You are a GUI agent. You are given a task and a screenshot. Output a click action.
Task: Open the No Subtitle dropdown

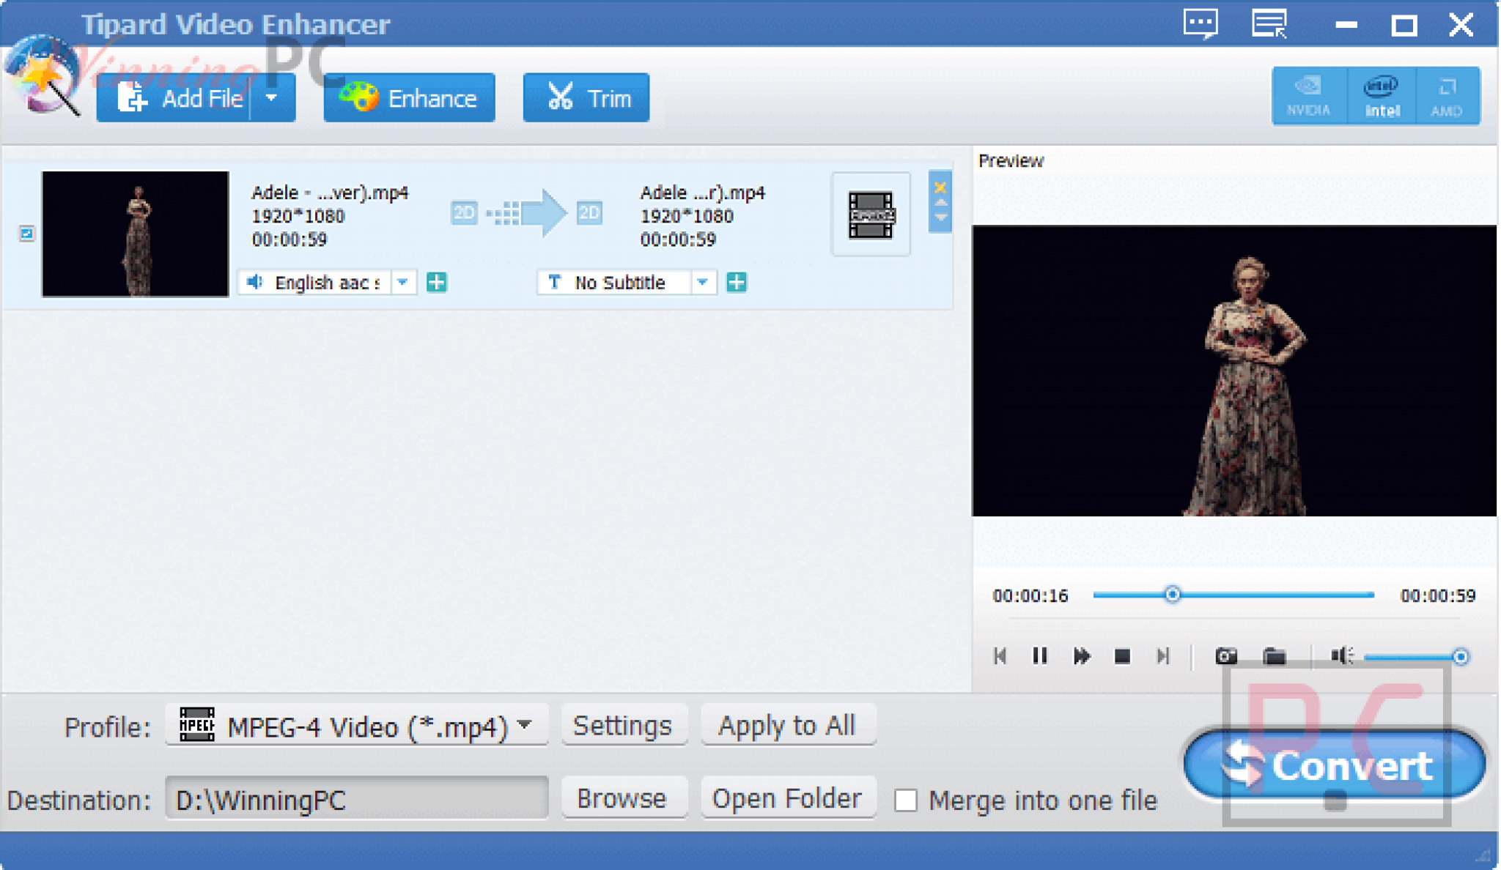(704, 283)
